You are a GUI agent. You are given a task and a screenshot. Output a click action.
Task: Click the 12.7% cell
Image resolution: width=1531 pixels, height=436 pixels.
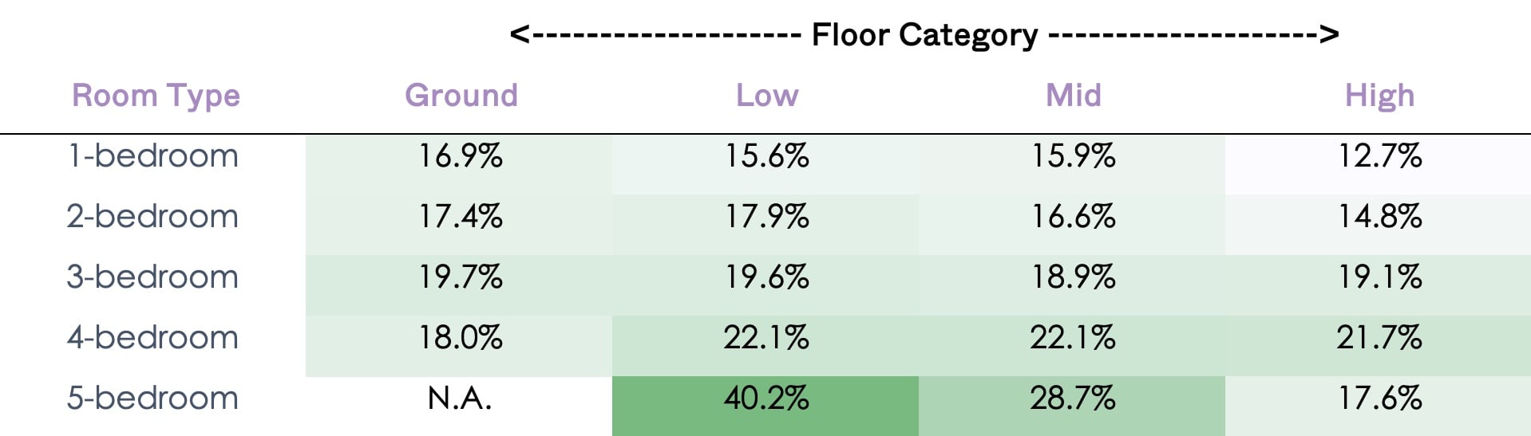coord(1379,155)
